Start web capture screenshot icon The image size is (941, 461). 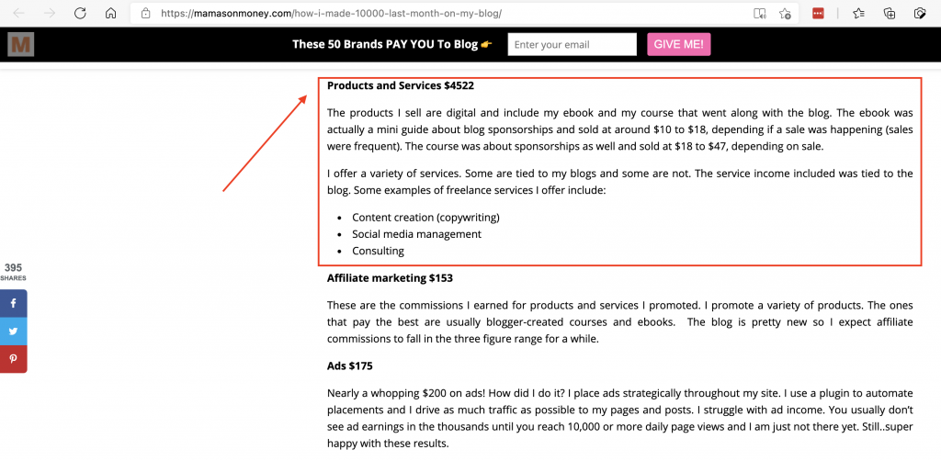[920, 13]
